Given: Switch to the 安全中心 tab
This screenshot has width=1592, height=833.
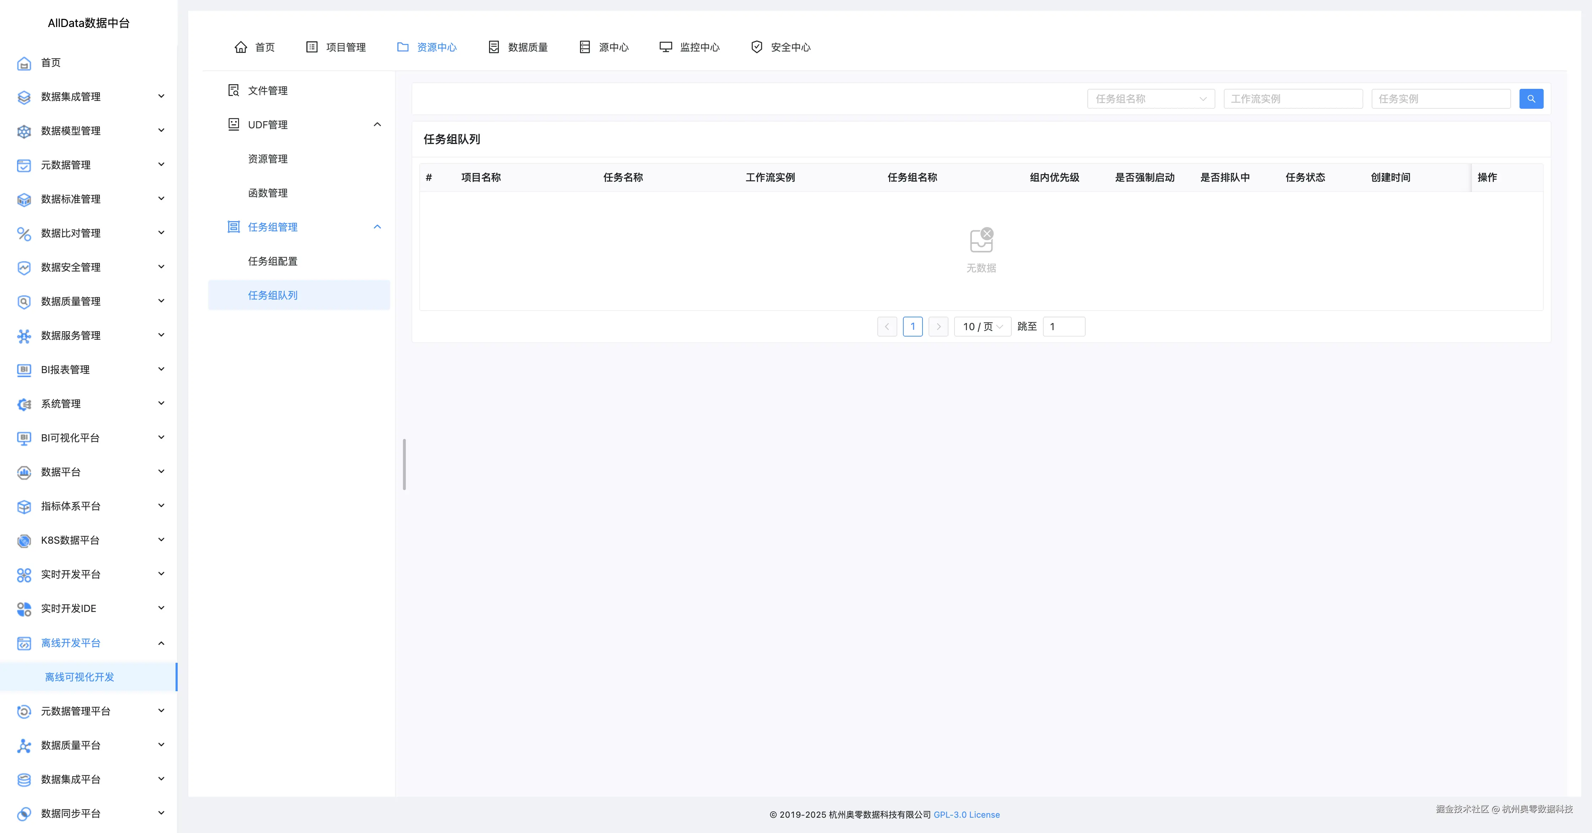Looking at the screenshot, I should (780, 47).
